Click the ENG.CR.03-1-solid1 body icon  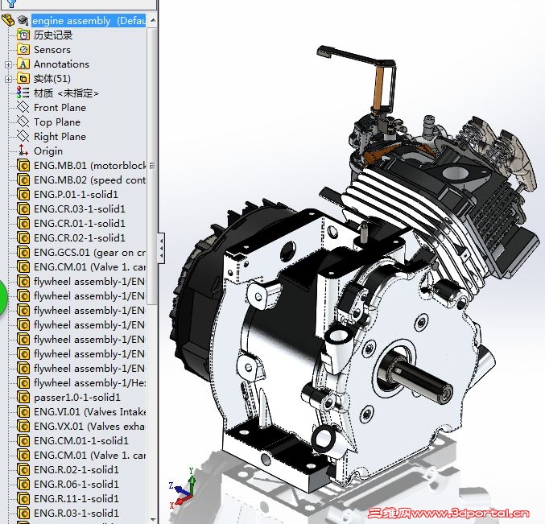point(23,208)
